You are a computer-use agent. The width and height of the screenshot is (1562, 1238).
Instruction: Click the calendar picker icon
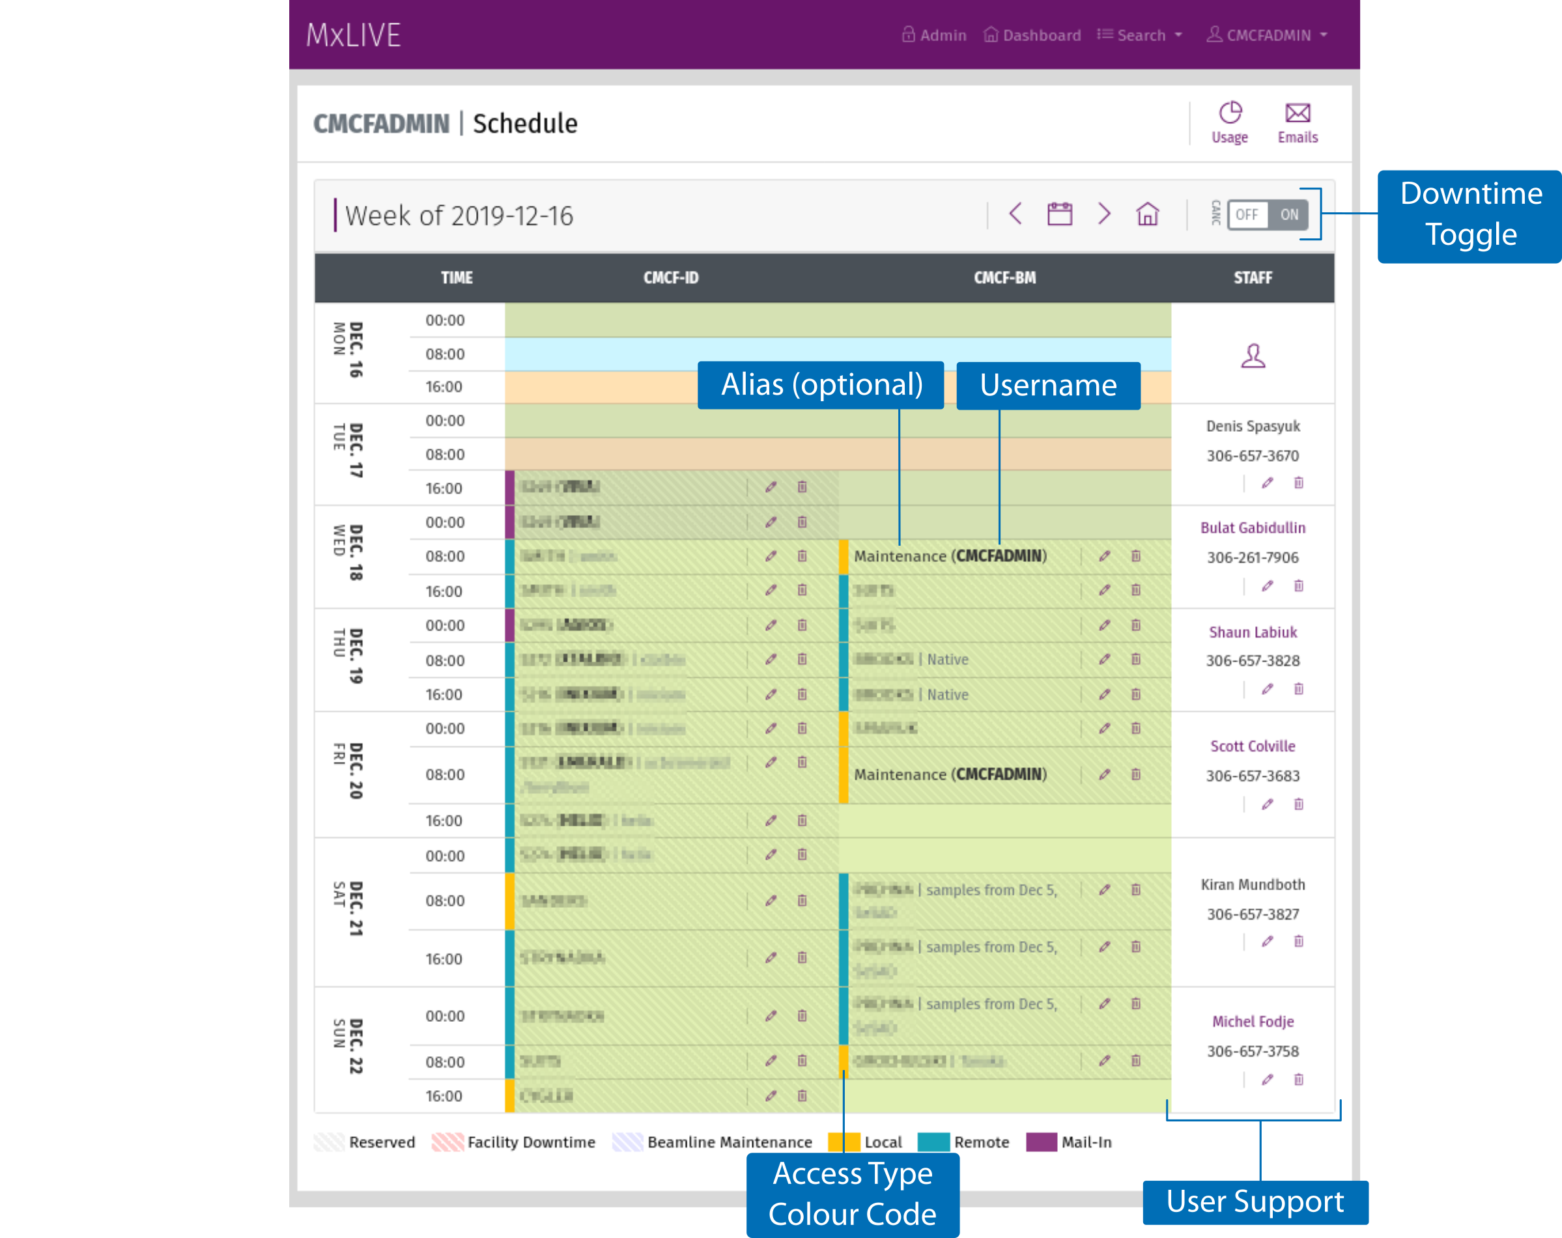tap(1062, 213)
